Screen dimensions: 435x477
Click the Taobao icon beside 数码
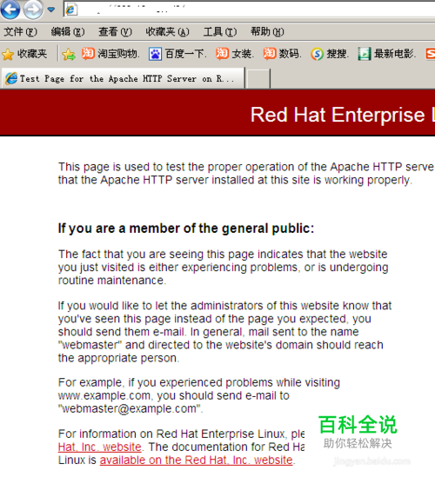pyautogui.click(x=270, y=54)
